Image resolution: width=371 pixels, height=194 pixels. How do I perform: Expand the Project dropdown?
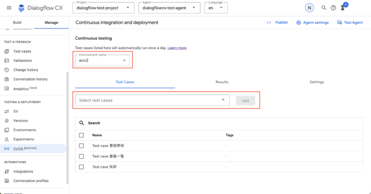coord(103,8)
